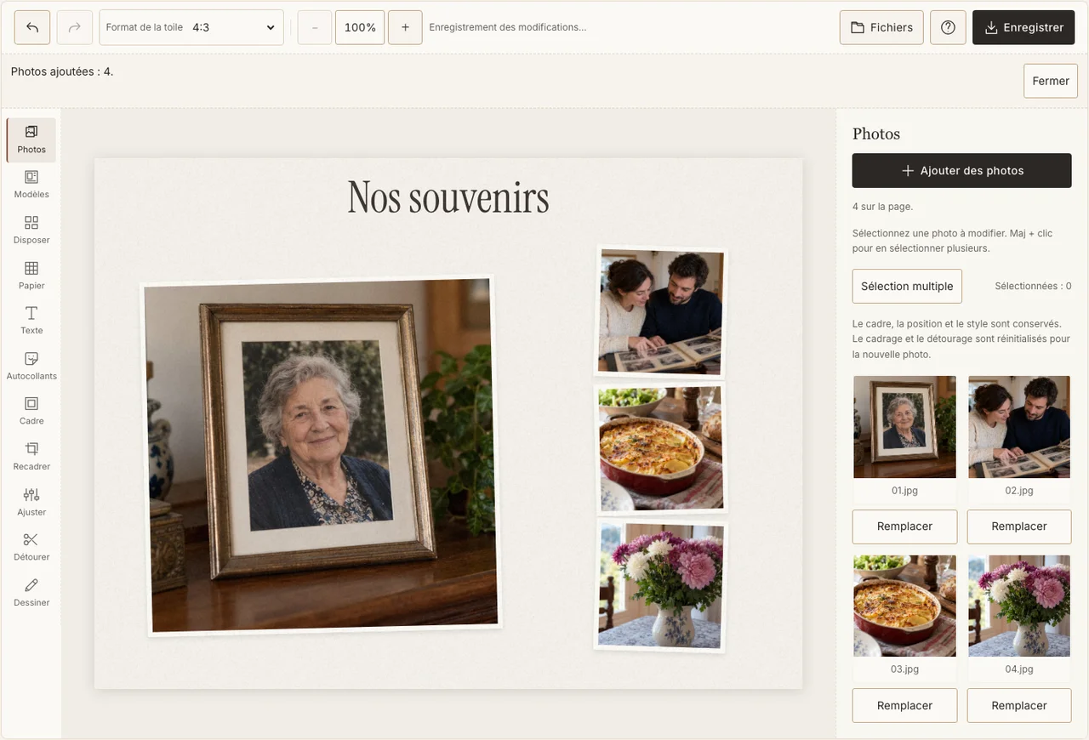Click the Photos ajoutées : 4. message
This screenshot has width=1089, height=740.
[62, 71]
